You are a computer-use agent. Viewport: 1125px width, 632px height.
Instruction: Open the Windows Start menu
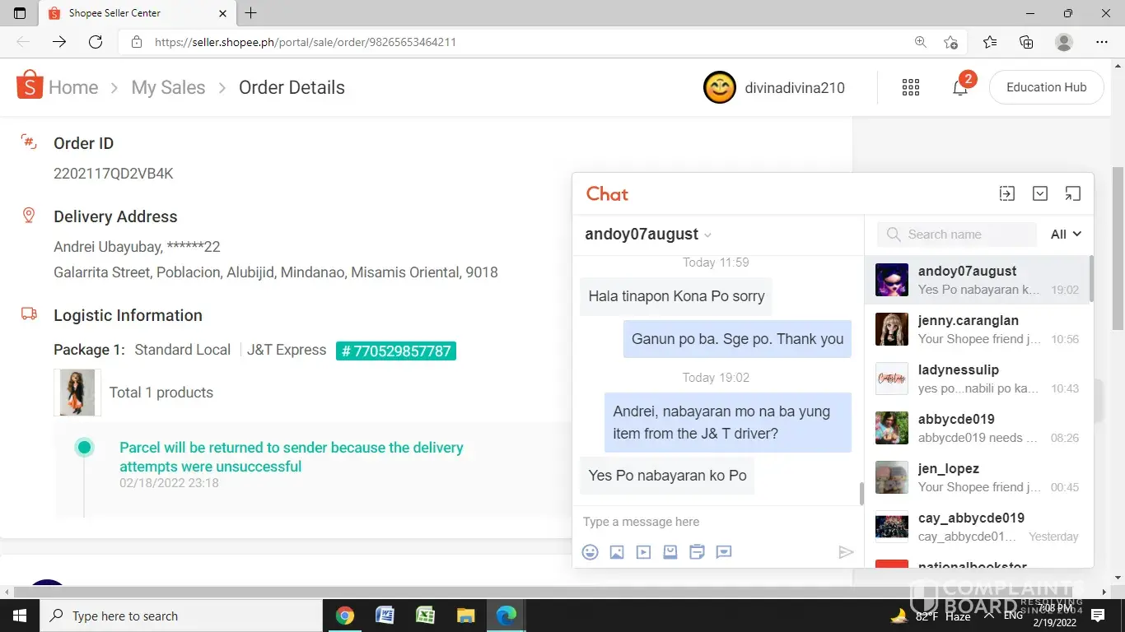click(x=20, y=616)
